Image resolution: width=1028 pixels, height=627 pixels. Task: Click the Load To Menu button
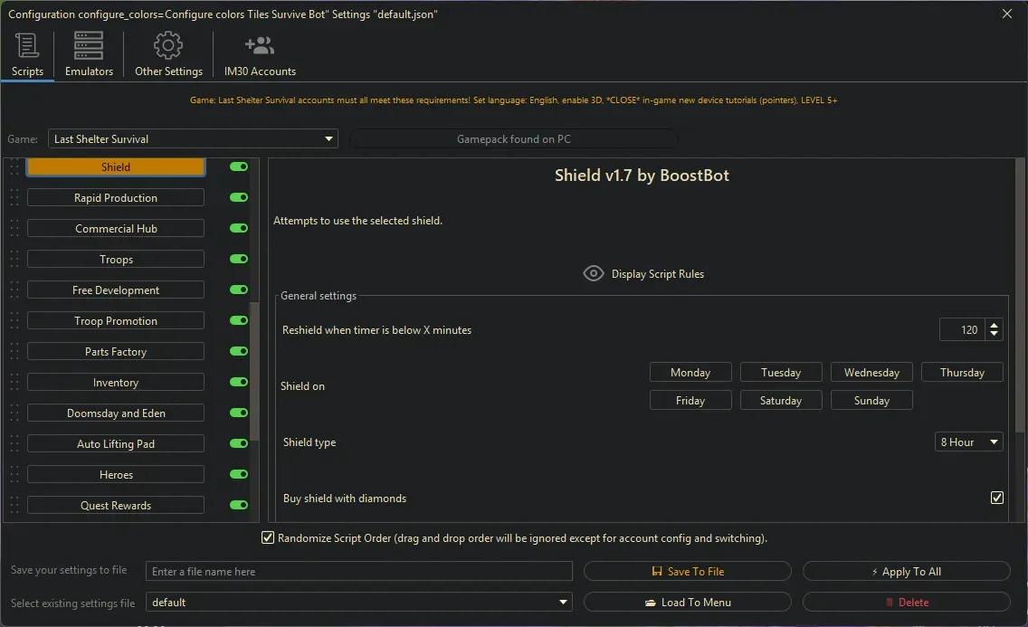tap(687, 602)
